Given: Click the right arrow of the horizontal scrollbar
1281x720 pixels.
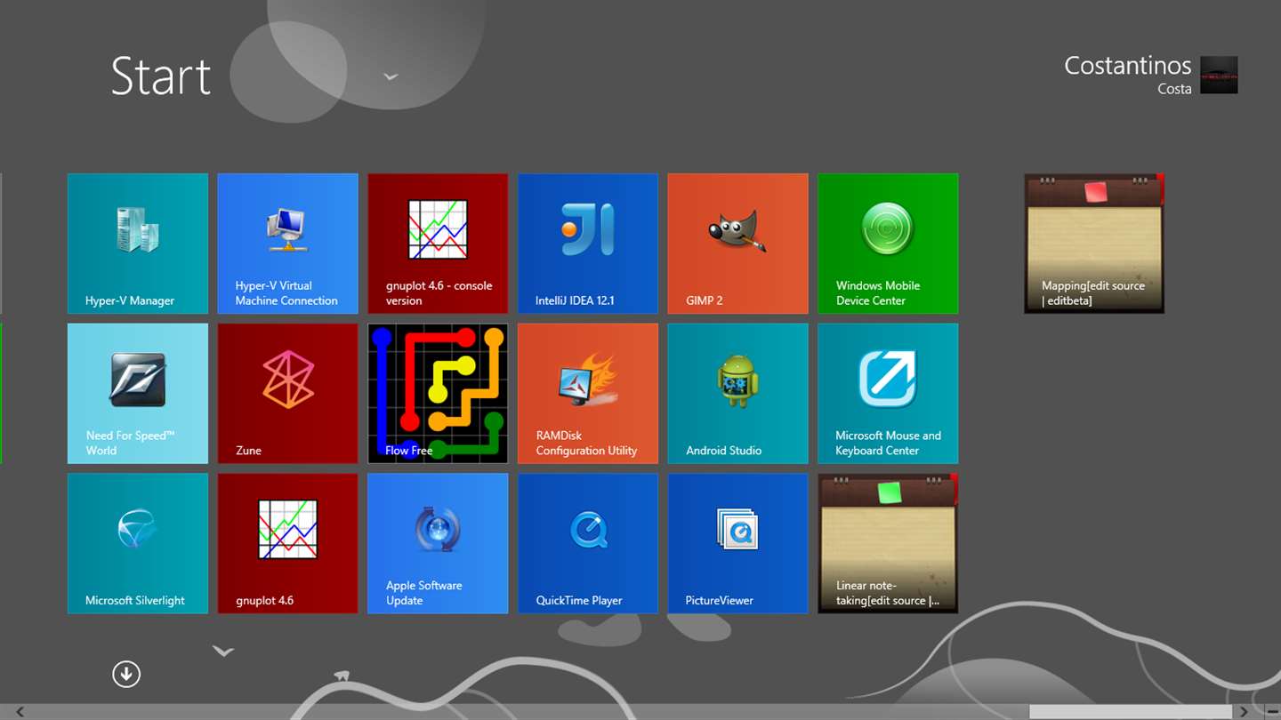Looking at the screenshot, I should 1244,712.
